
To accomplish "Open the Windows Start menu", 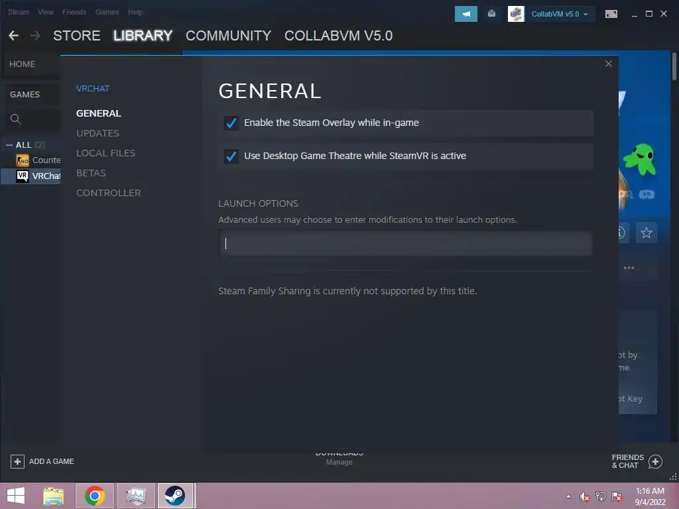I will (x=16, y=496).
